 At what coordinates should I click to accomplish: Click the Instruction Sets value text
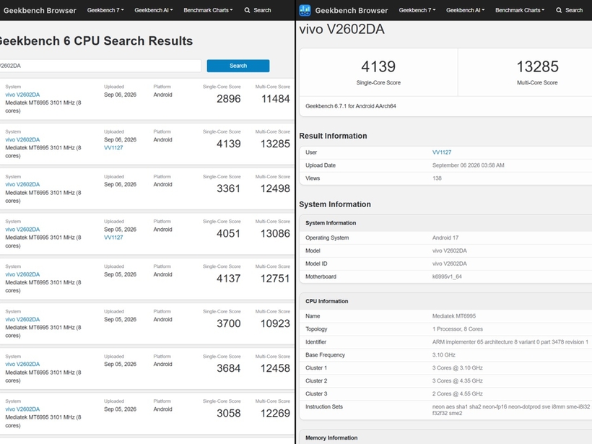pyautogui.click(x=511, y=410)
